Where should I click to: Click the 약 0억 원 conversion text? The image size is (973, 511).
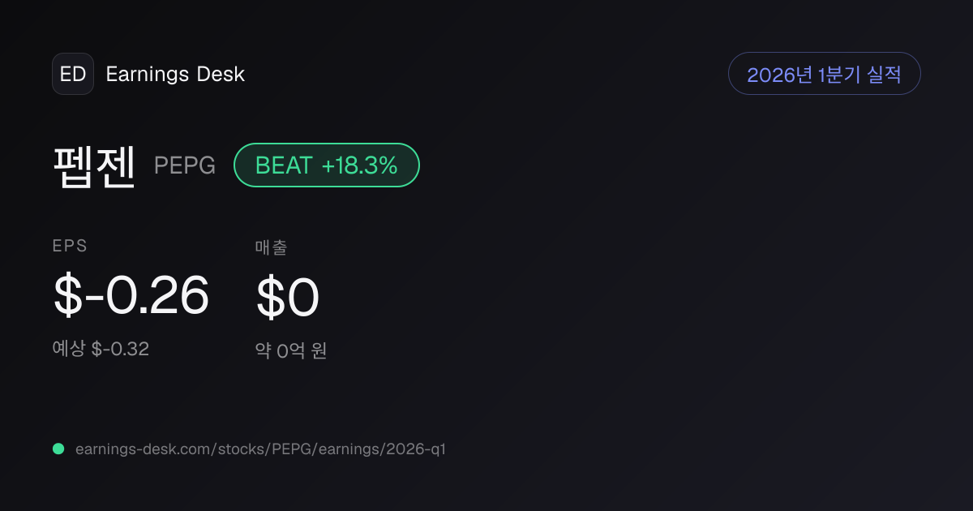pos(291,351)
